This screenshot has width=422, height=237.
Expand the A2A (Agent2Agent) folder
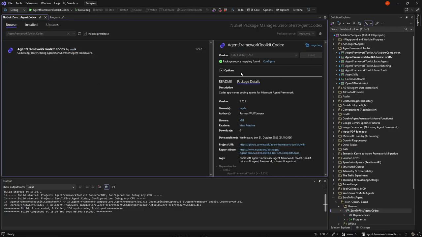click(333, 44)
